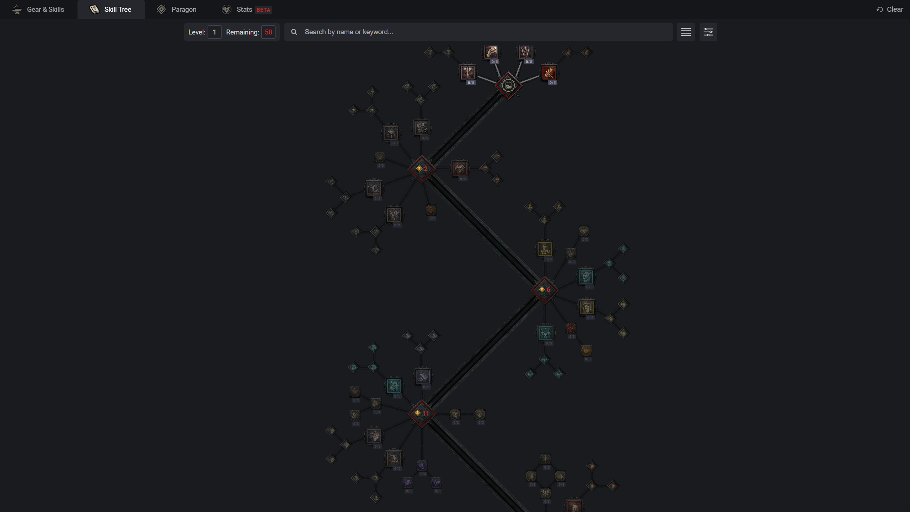Click the hub node labeled 11
This screenshot has height=512, width=910.
pos(422,414)
